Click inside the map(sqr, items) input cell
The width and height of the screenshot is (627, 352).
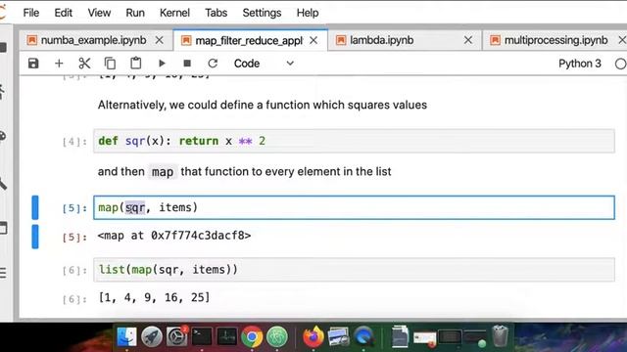(x=354, y=207)
